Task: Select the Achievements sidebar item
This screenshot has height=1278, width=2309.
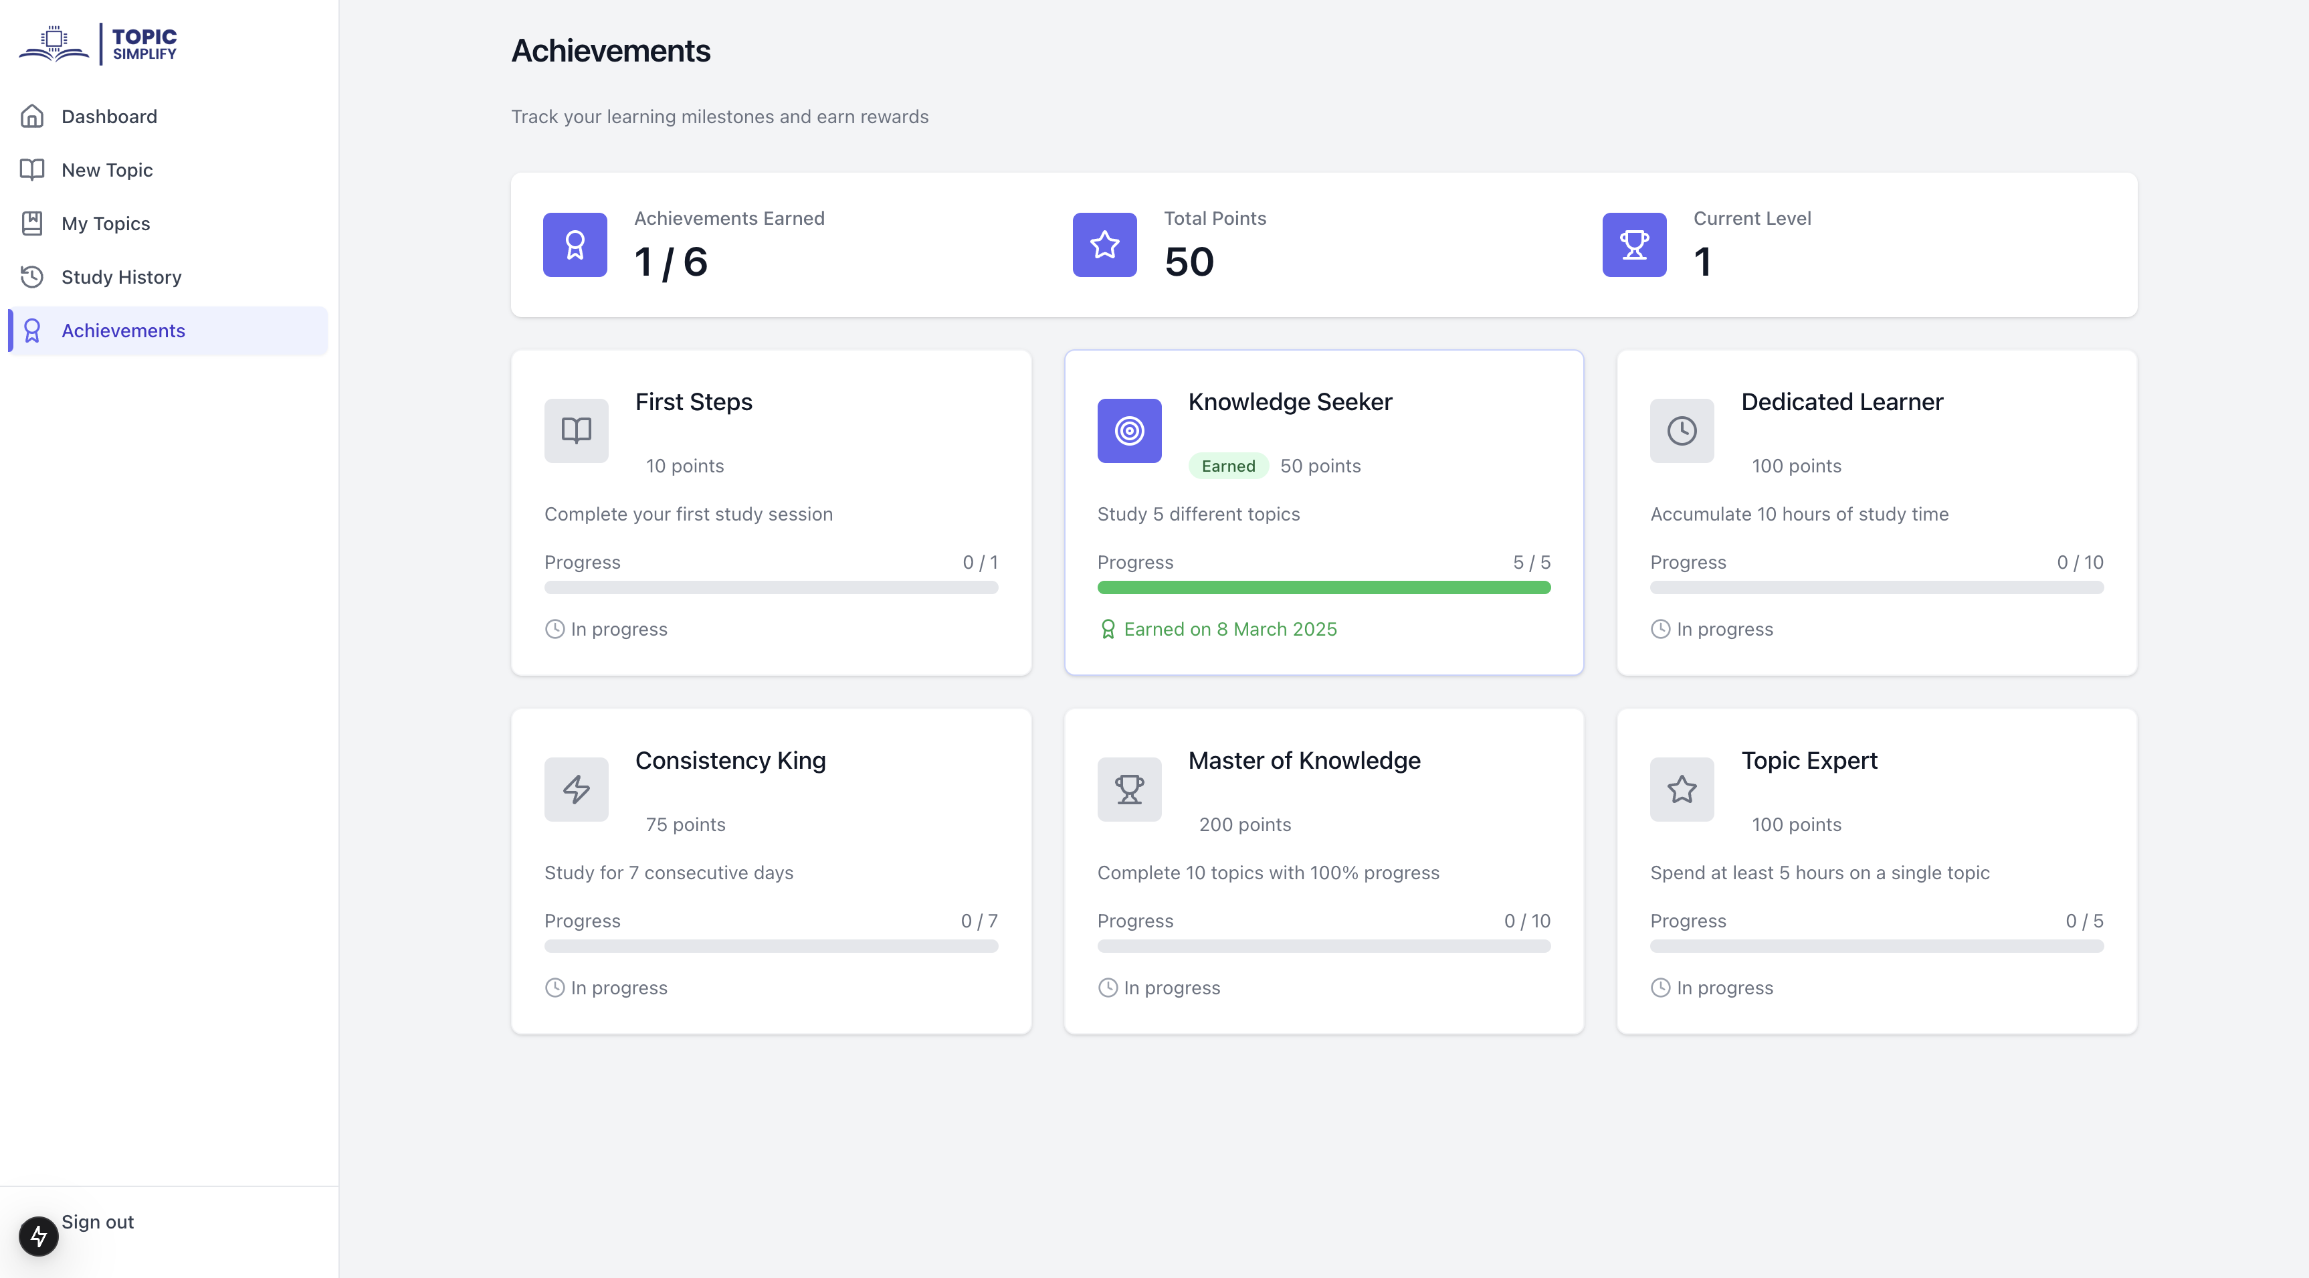Action: pyautogui.click(x=123, y=331)
